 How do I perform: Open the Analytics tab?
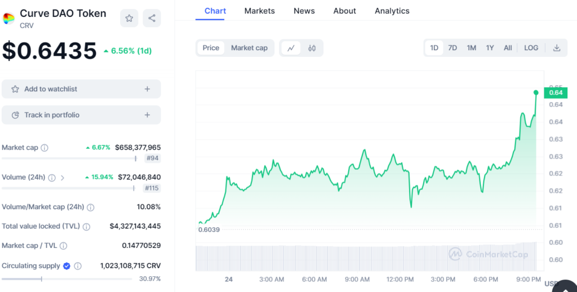[392, 11]
